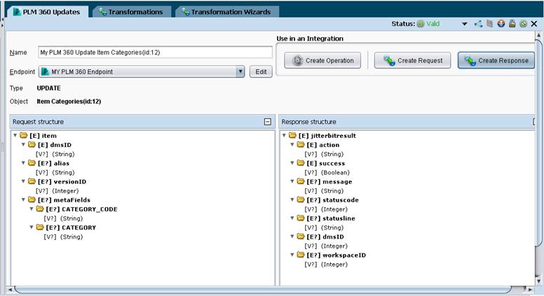Click the folder icon of CATEGORY node
Image resolution: width=544 pixels, height=296 pixels.
point(40,227)
